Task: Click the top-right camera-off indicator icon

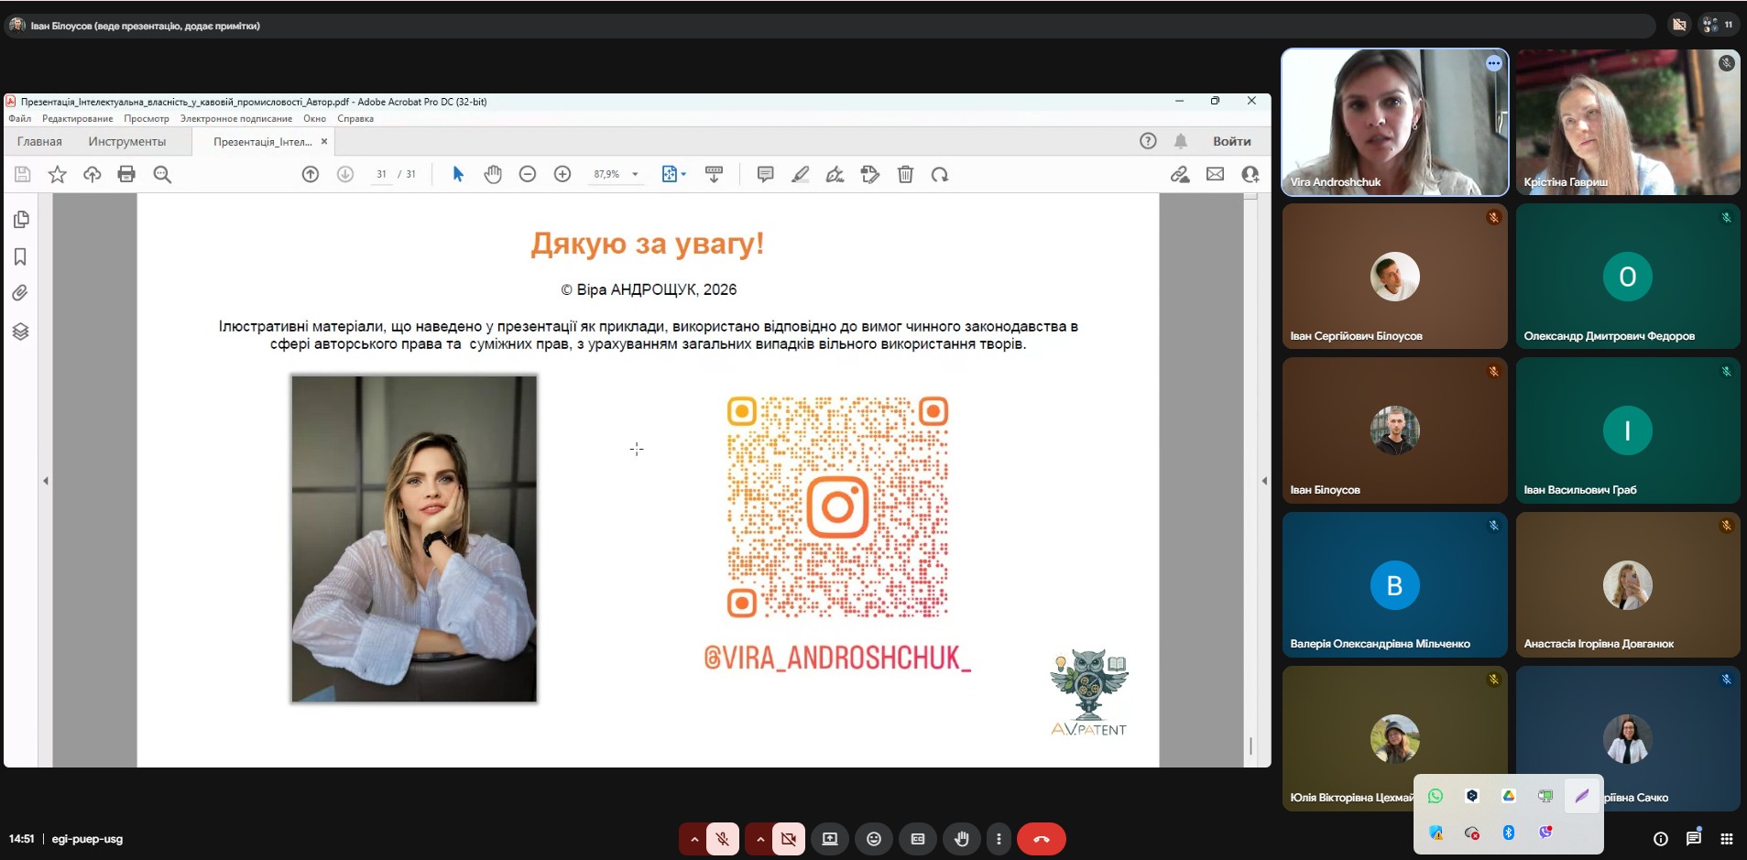Action: coord(1679,25)
